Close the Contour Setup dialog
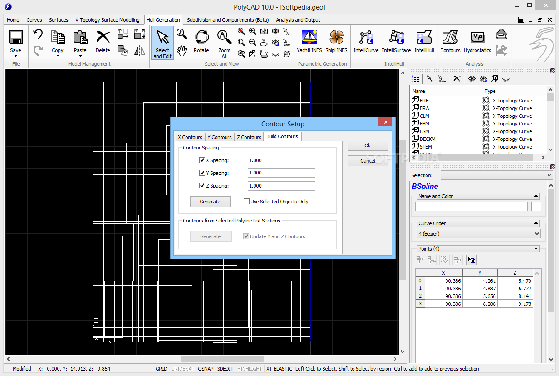The width and height of the screenshot is (559, 376). point(385,122)
